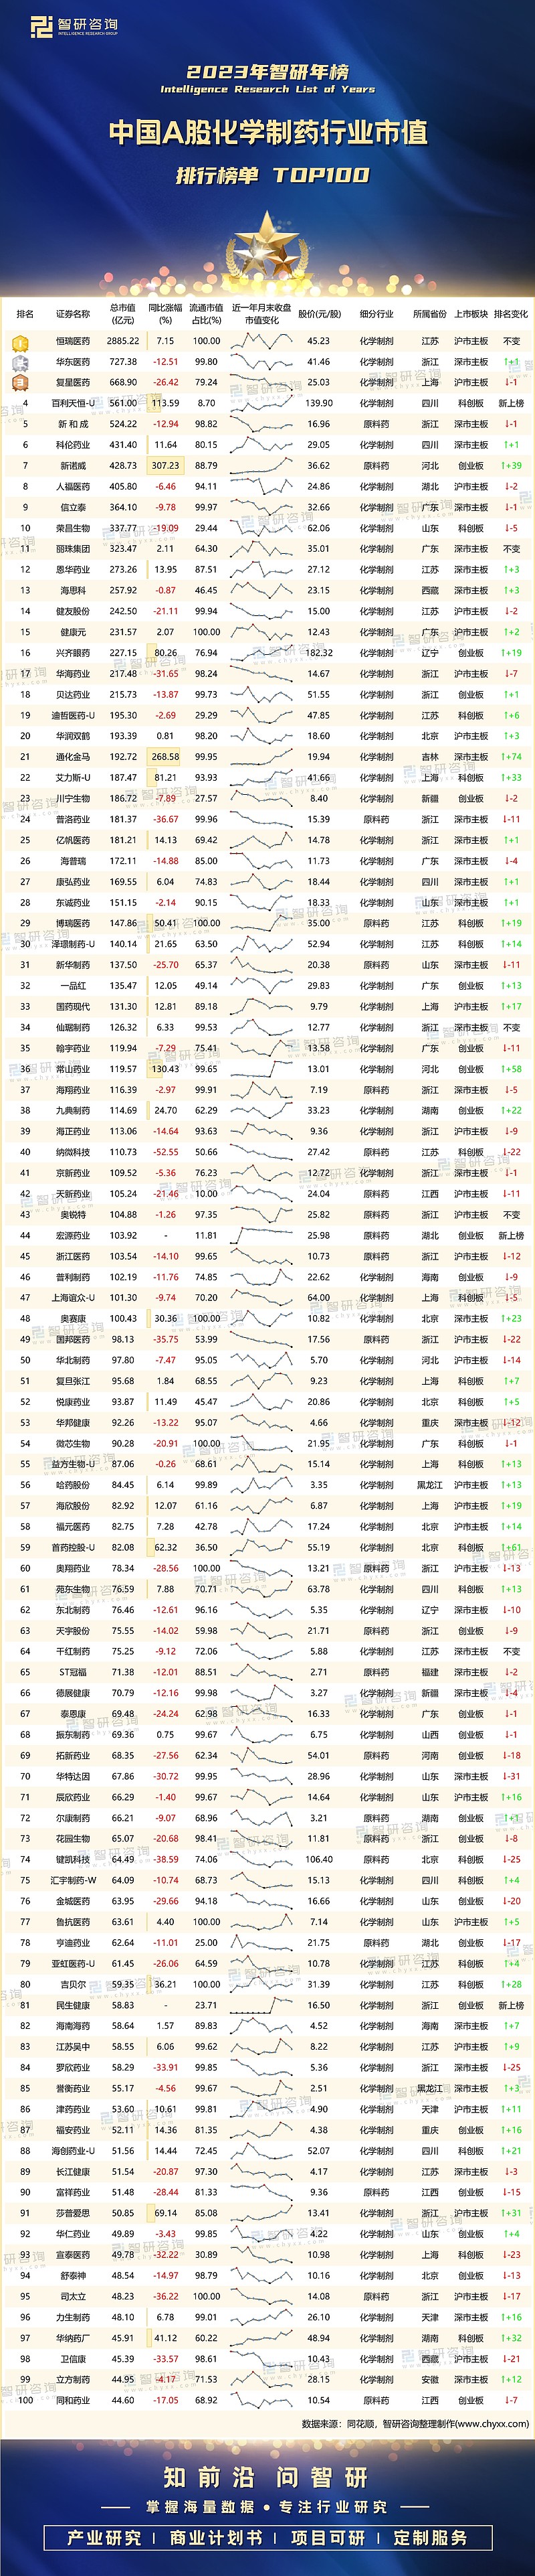This screenshot has height=2576, width=535.
Task: Select the bronze rank 3 medal icon
Action: [x=20, y=383]
